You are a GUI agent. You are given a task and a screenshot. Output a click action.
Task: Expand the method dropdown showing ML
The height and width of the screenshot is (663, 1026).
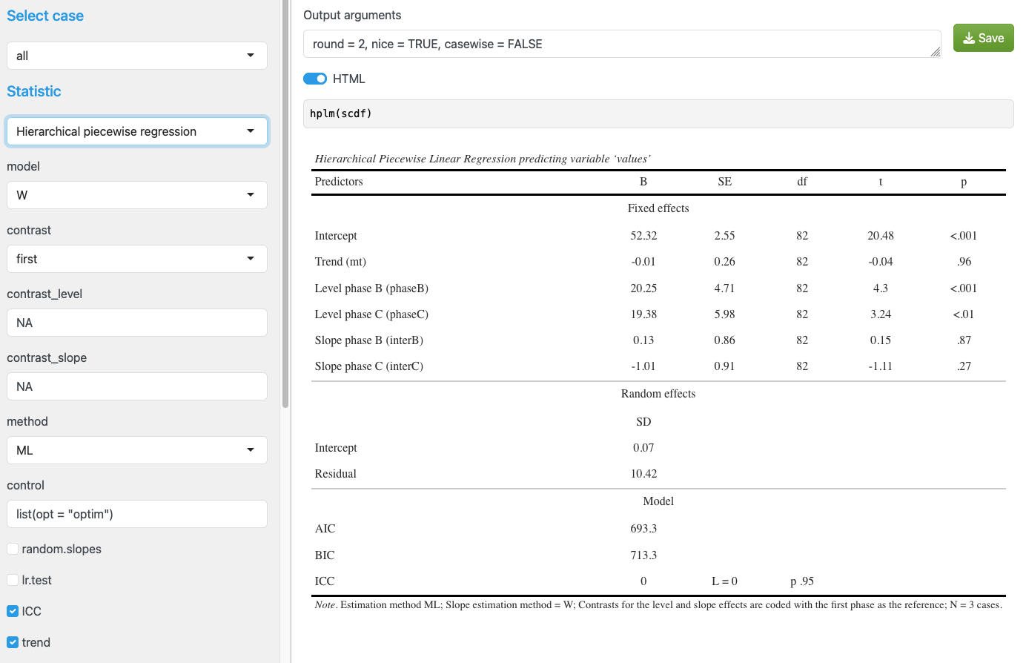136,450
